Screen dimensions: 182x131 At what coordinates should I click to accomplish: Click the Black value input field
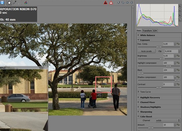click(168, 70)
